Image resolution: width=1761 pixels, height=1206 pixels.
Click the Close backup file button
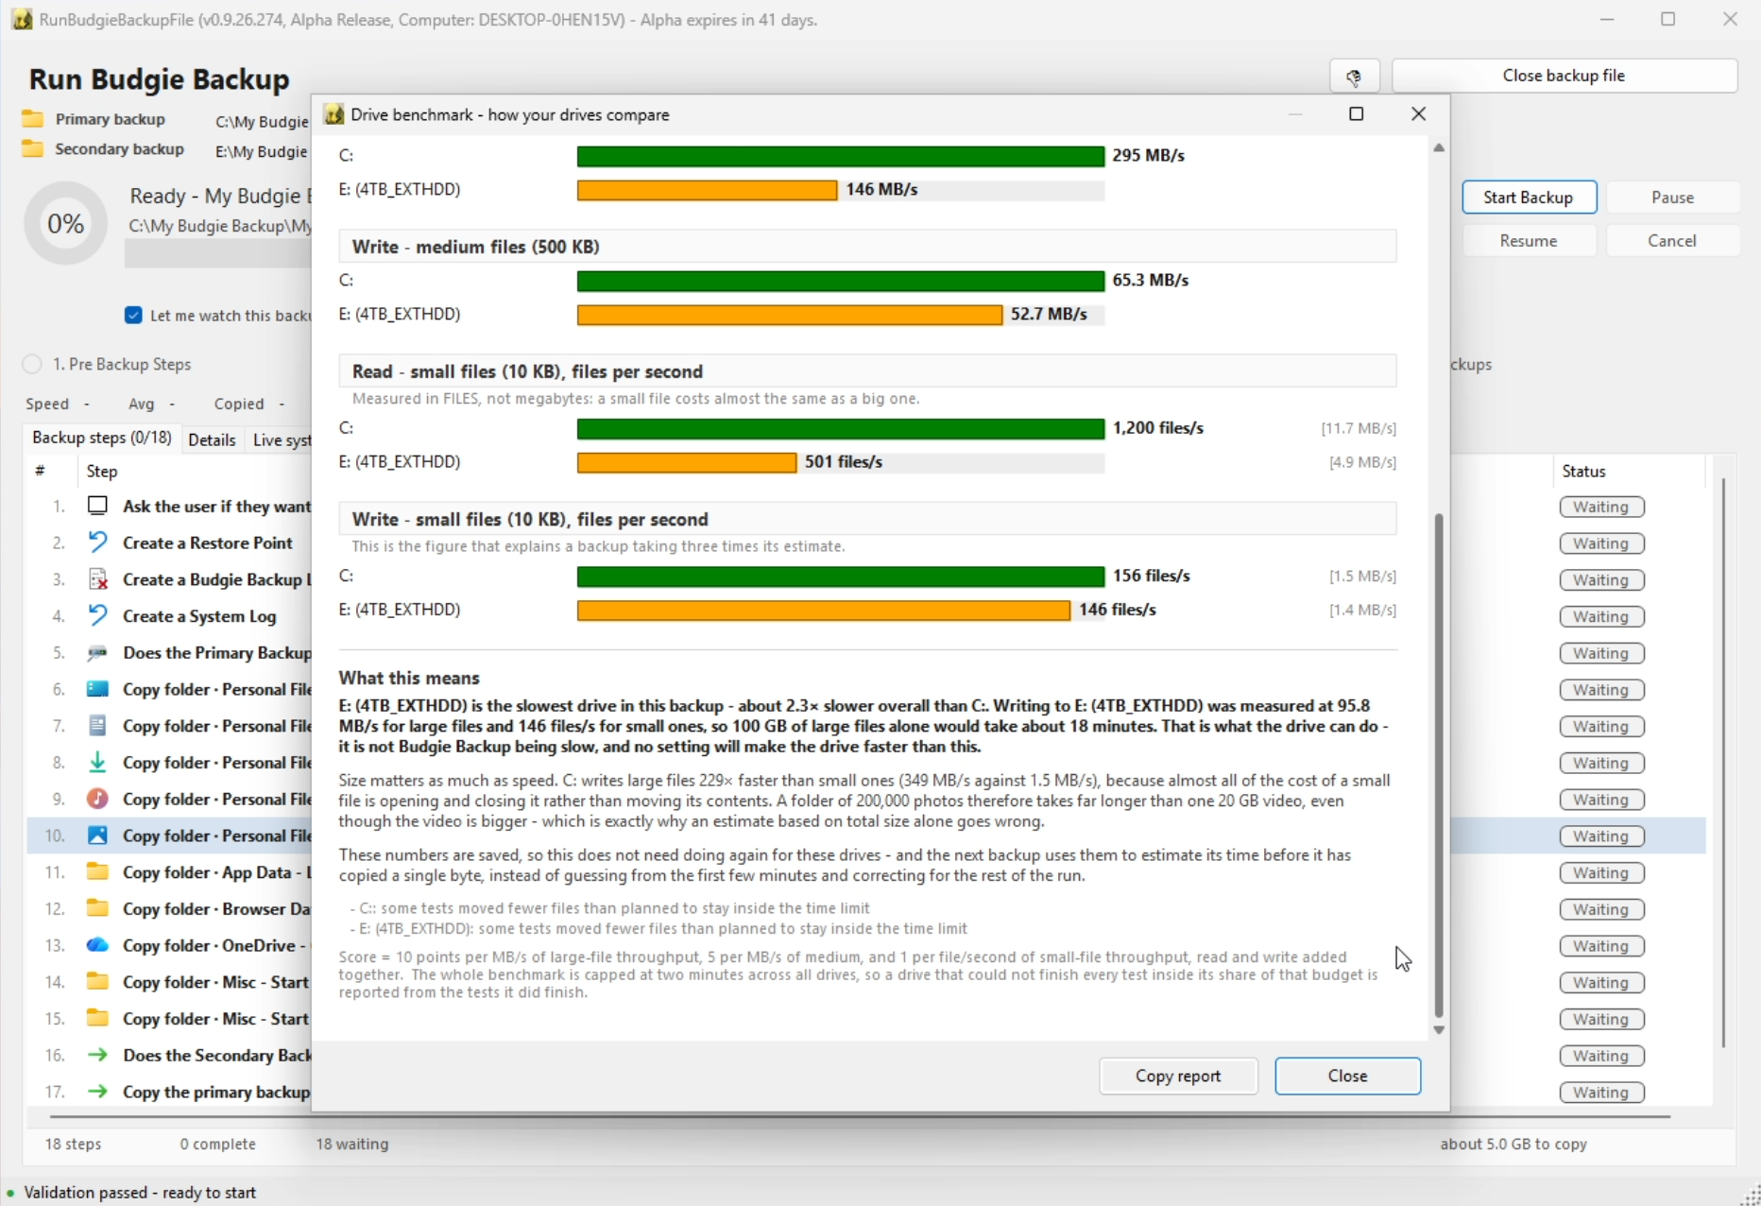coord(1564,76)
